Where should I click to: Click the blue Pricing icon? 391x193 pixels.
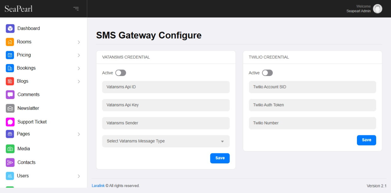[10, 55]
